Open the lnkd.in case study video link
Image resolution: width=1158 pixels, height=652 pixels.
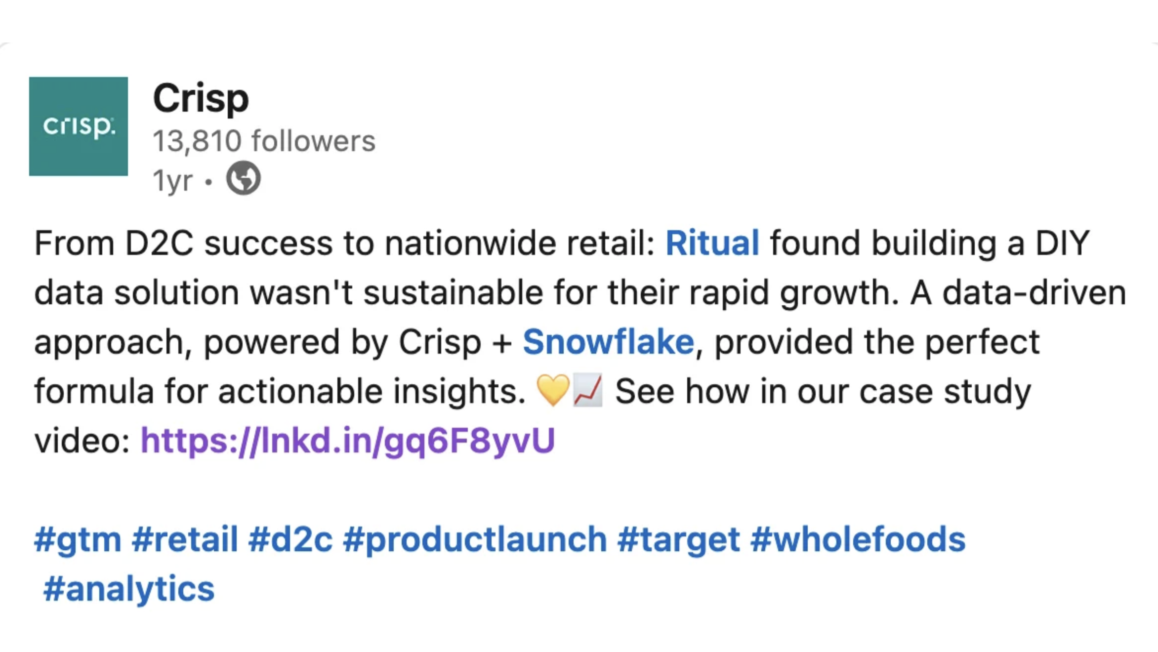(x=347, y=441)
